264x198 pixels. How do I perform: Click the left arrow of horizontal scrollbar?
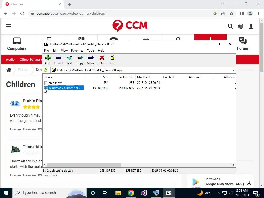[x=45, y=165]
